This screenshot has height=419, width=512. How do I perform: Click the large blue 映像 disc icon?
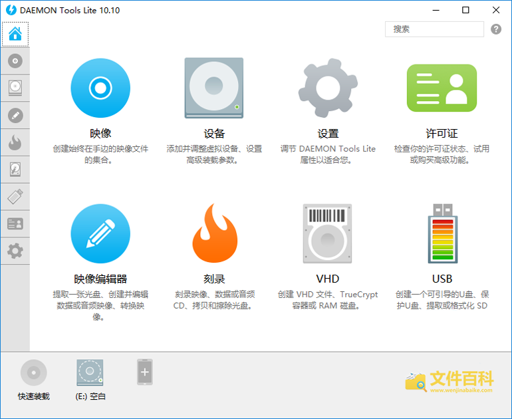(x=100, y=88)
